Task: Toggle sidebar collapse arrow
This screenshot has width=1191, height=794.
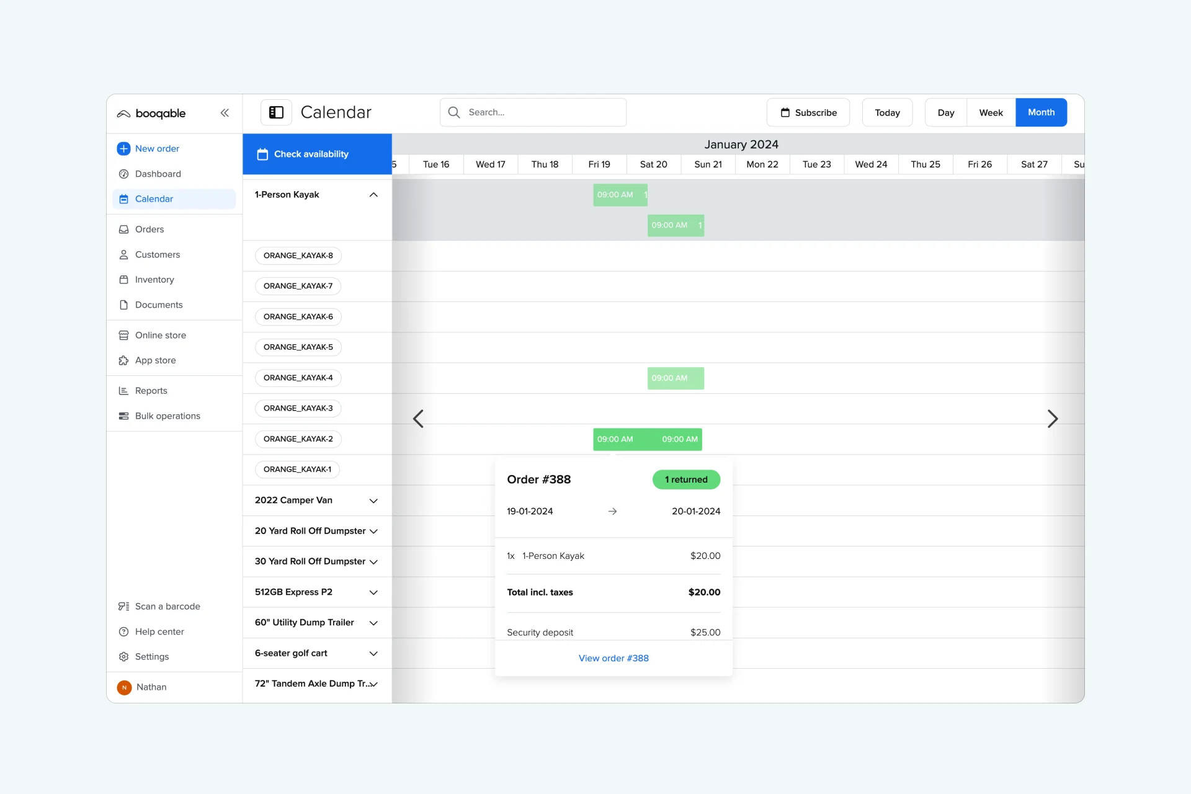Action: (225, 112)
